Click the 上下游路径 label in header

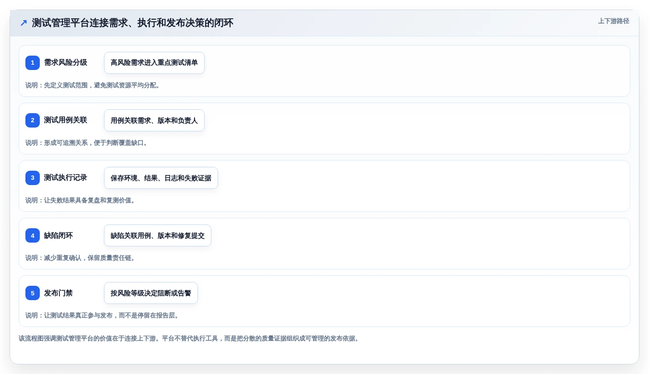[x=614, y=21]
